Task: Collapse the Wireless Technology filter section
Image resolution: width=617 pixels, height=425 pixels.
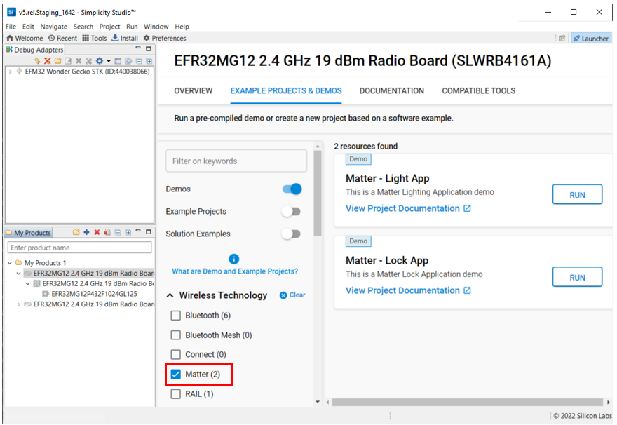Action: coord(169,295)
